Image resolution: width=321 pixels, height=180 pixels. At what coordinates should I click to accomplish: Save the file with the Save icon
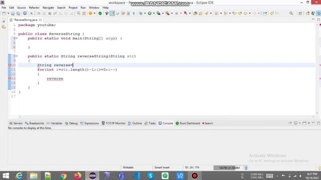tap(13, 13)
